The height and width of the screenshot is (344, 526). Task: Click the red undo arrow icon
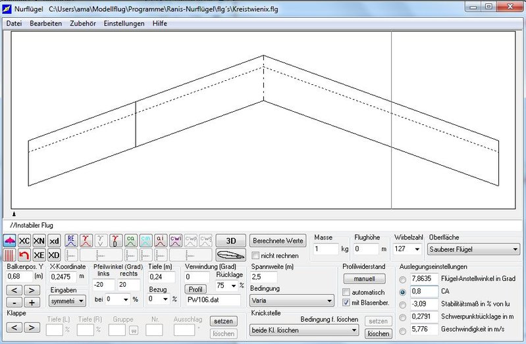point(24,255)
